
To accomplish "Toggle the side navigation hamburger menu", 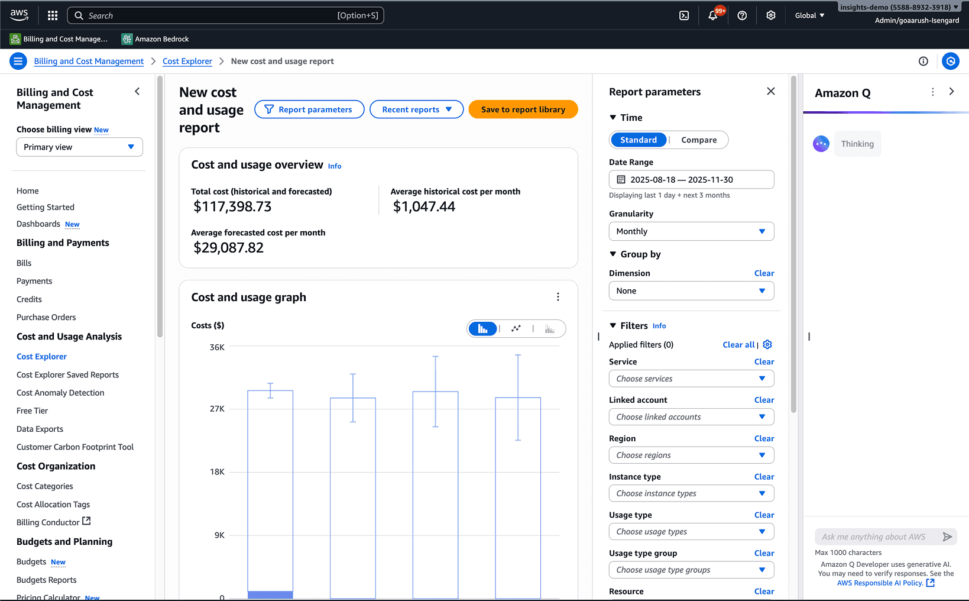I will tap(18, 61).
